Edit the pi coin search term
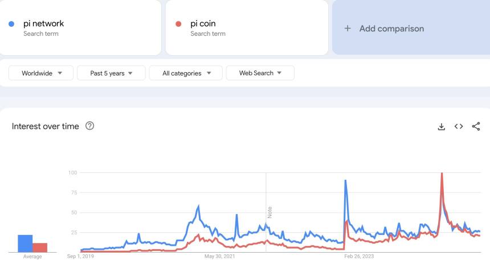This screenshot has height=272, width=490. tap(203, 24)
